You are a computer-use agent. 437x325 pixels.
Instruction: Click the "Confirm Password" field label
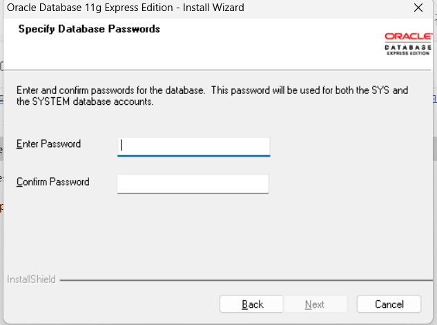53,182
